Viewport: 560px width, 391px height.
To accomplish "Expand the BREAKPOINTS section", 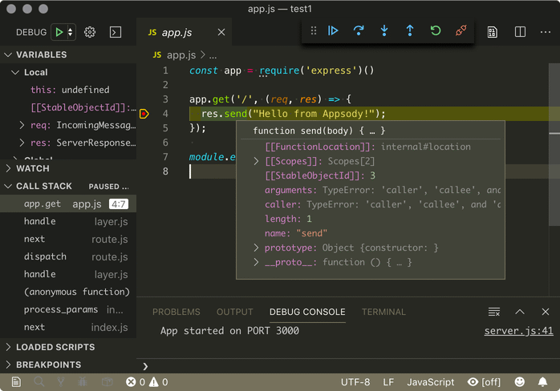I will (x=8, y=365).
